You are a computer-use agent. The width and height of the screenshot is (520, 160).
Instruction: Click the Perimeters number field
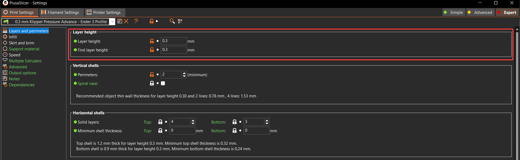(x=171, y=75)
